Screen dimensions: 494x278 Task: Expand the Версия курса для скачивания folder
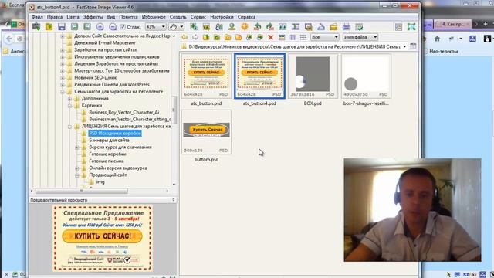tap(77, 147)
